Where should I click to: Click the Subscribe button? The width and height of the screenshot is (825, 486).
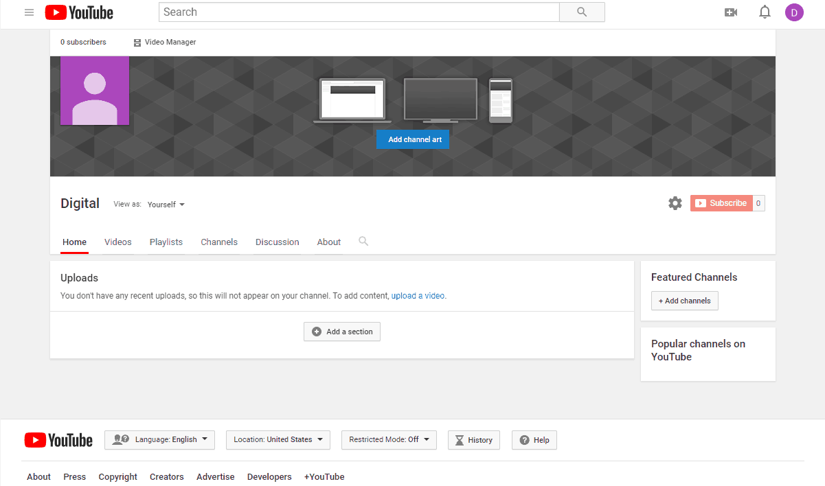tap(721, 203)
